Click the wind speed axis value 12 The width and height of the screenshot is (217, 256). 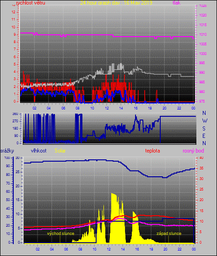[x=13, y=12]
